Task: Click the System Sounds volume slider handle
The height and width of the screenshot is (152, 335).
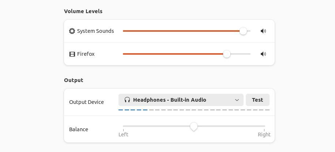Action: click(x=243, y=31)
